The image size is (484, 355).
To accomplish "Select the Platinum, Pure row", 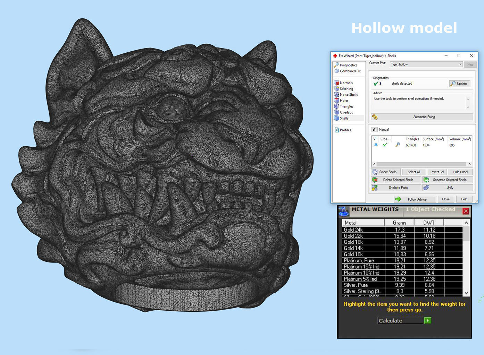I will pos(402,260).
